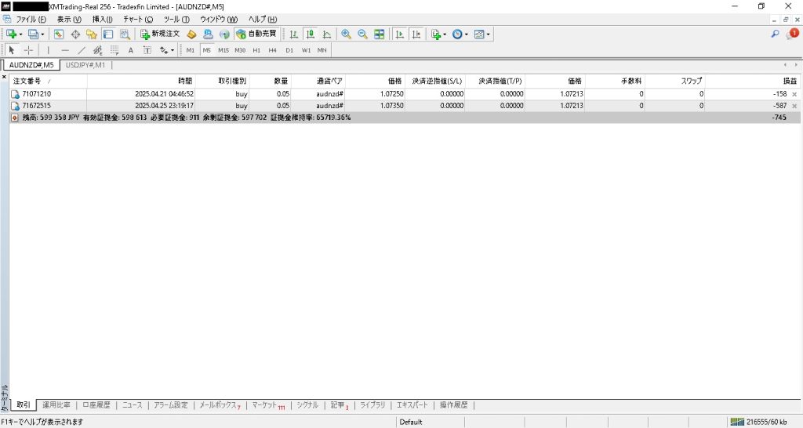The image size is (803, 428).
Task: Click the search magnifier icon at top right
Action: click(776, 34)
